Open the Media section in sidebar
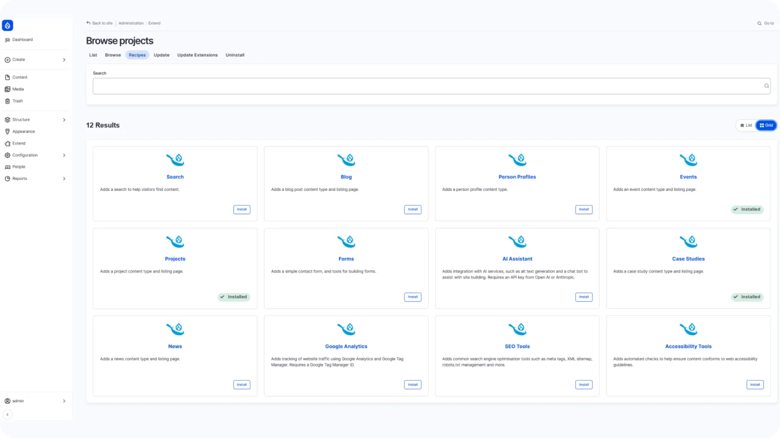 (x=18, y=89)
